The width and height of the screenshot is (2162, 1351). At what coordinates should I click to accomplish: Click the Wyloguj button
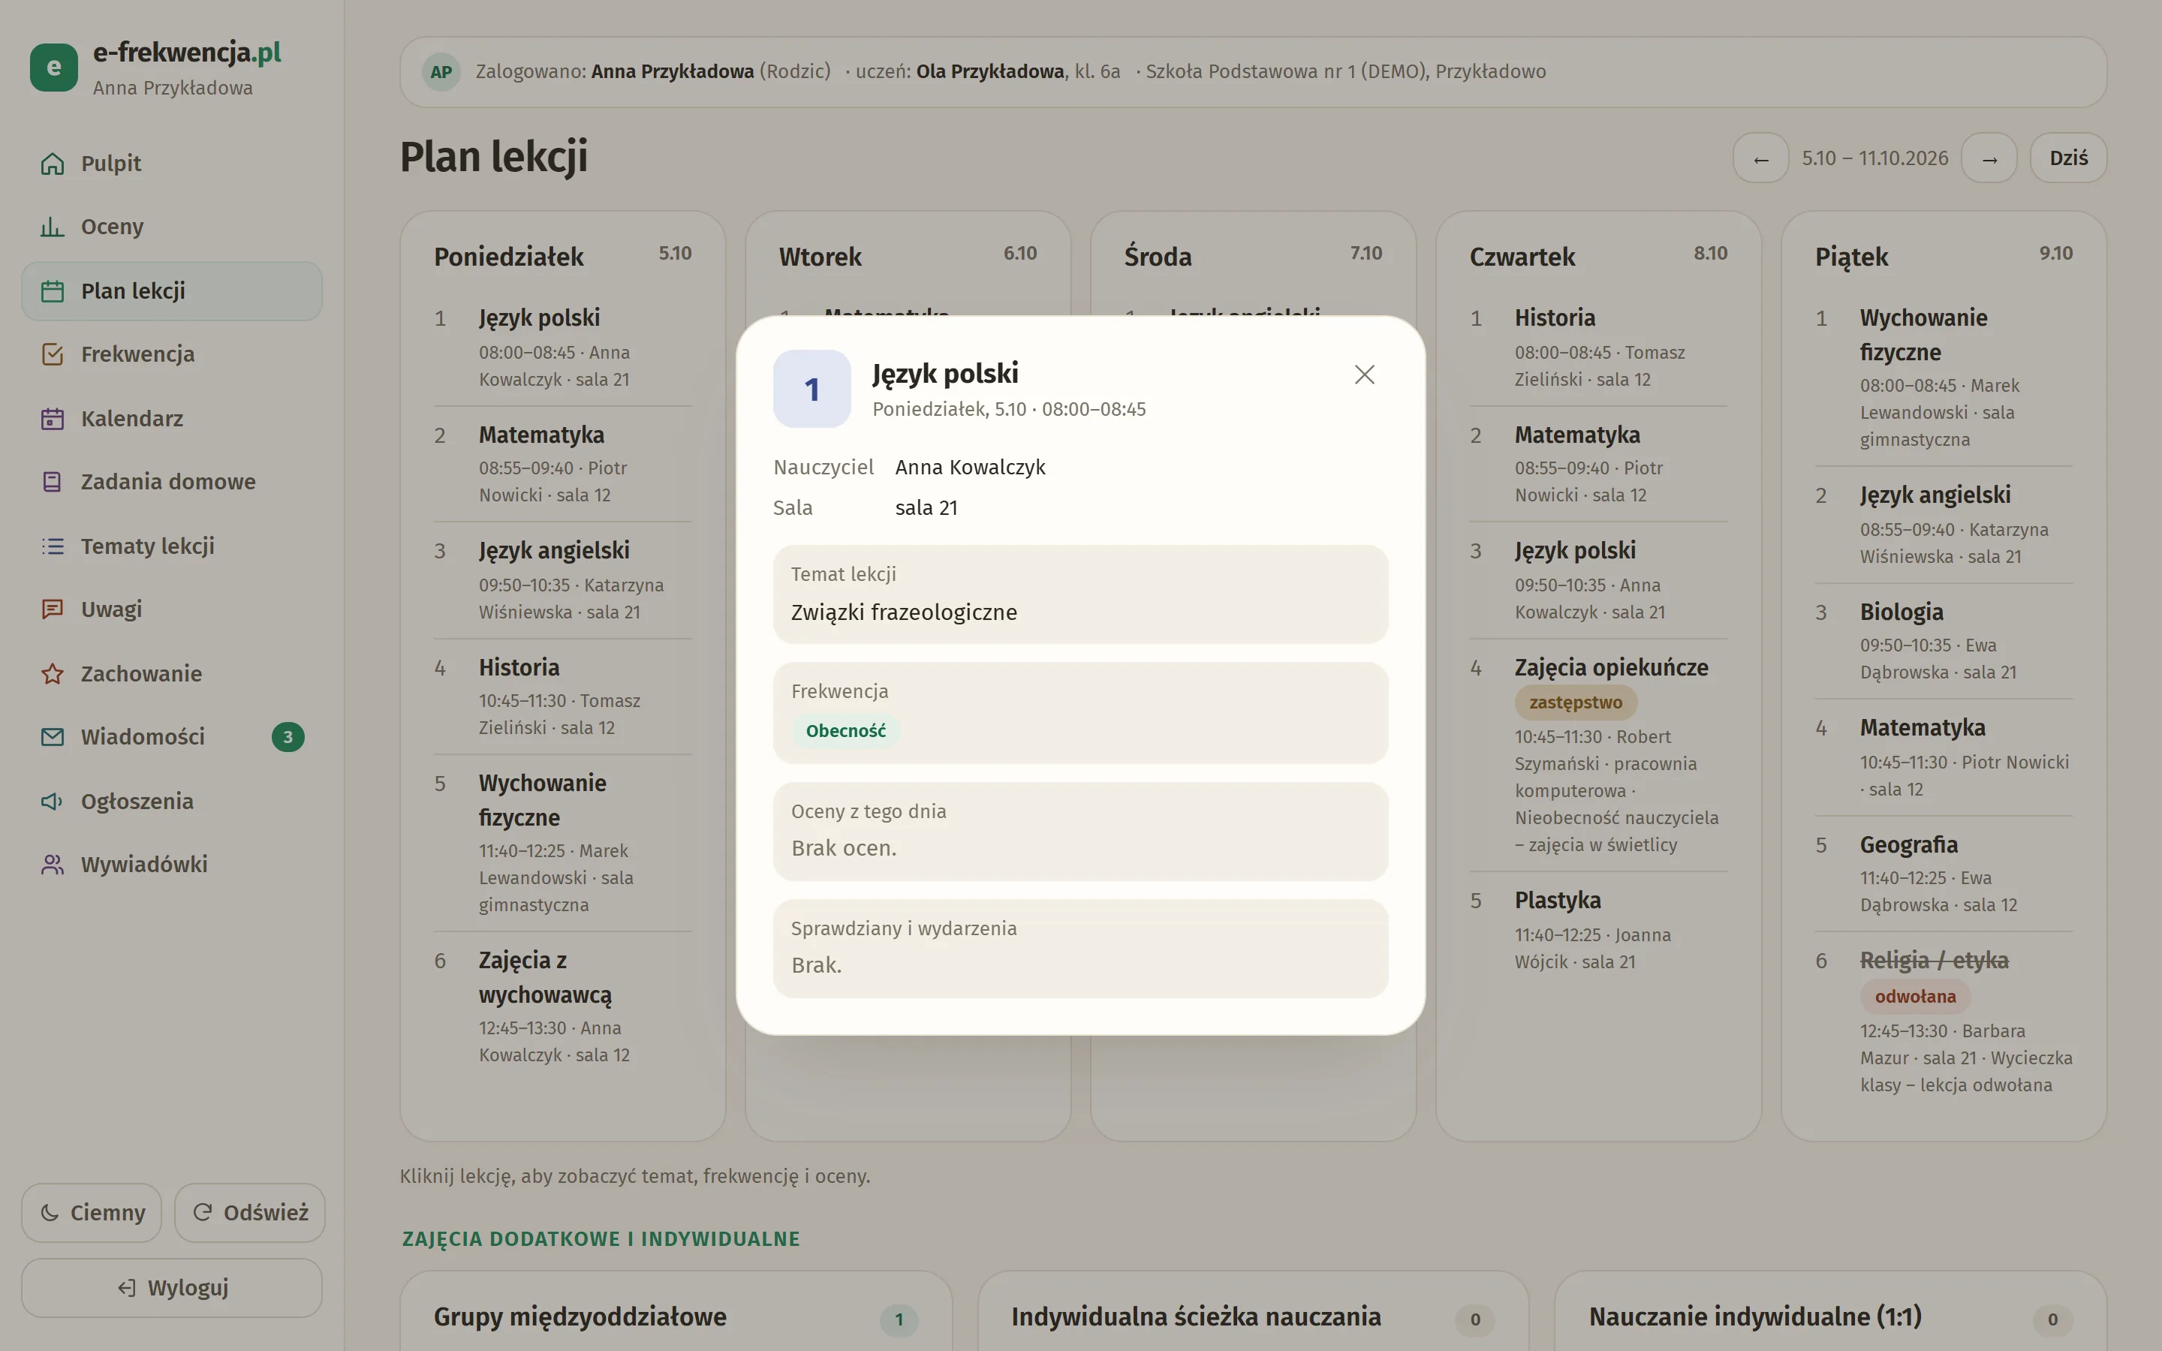pyautogui.click(x=171, y=1287)
